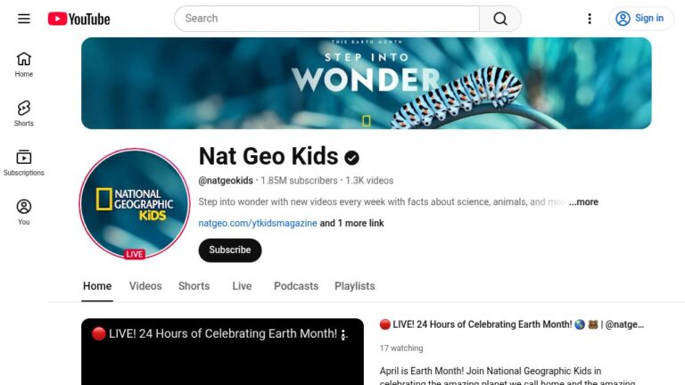Subscribe to Nat Geo Kids
This screenshot has width=685, height=385.
click(x=230, y=250)
